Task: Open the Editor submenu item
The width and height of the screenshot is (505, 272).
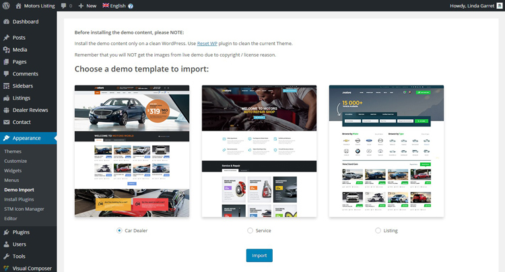Action: [11, 218]
